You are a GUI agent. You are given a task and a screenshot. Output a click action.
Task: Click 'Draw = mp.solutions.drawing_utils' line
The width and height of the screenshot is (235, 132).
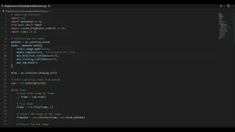click(34, 73)
